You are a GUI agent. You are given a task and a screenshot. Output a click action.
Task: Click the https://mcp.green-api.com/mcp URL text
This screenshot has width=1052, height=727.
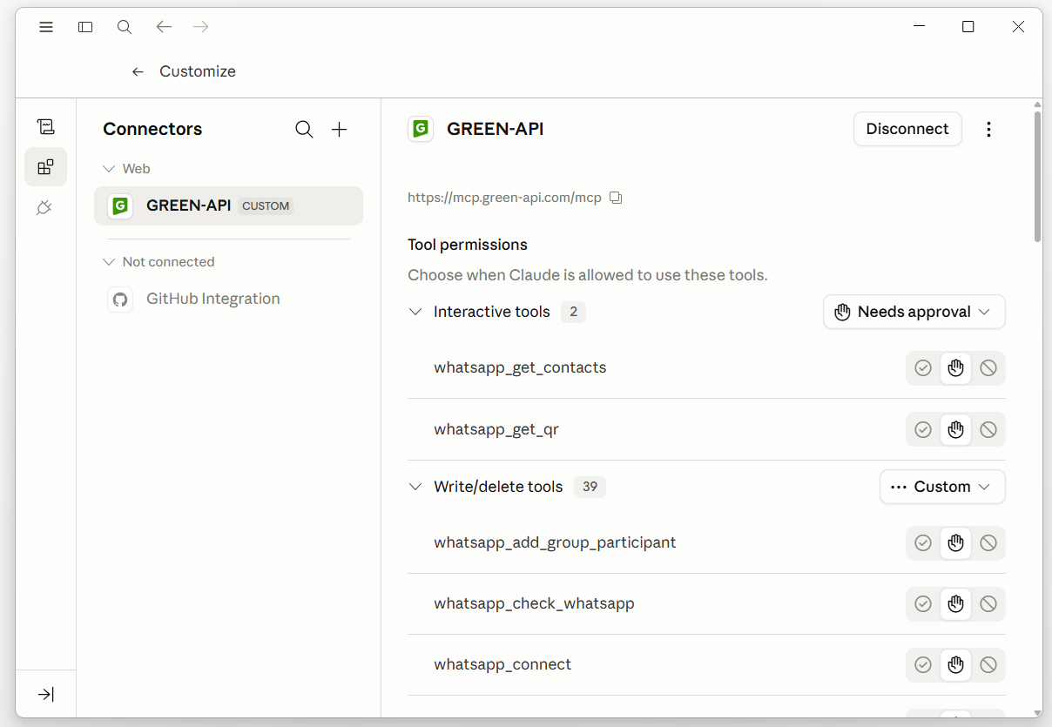(504, 198)
